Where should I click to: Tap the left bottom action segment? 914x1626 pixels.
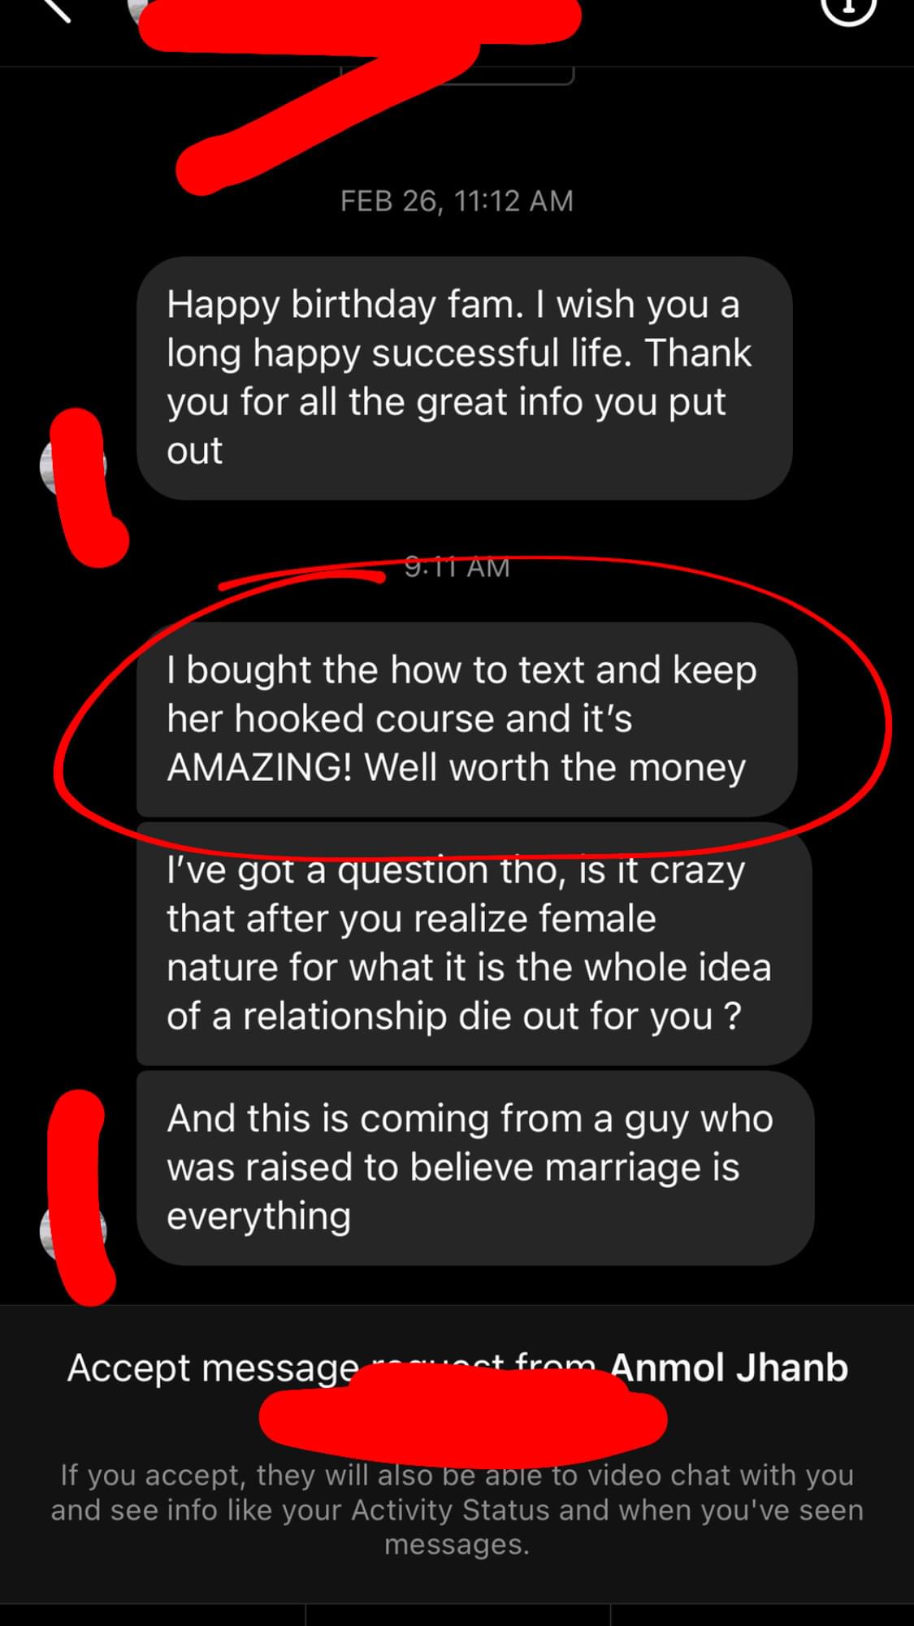[153, 1615]
